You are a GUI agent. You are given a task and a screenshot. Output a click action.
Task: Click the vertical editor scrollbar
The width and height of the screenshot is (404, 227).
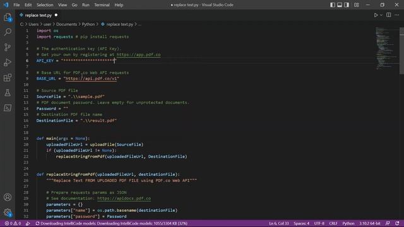coord(401,50)
